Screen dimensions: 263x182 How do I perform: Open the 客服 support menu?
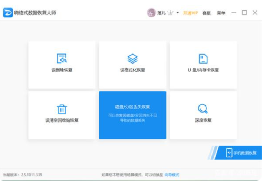point(206,13)
